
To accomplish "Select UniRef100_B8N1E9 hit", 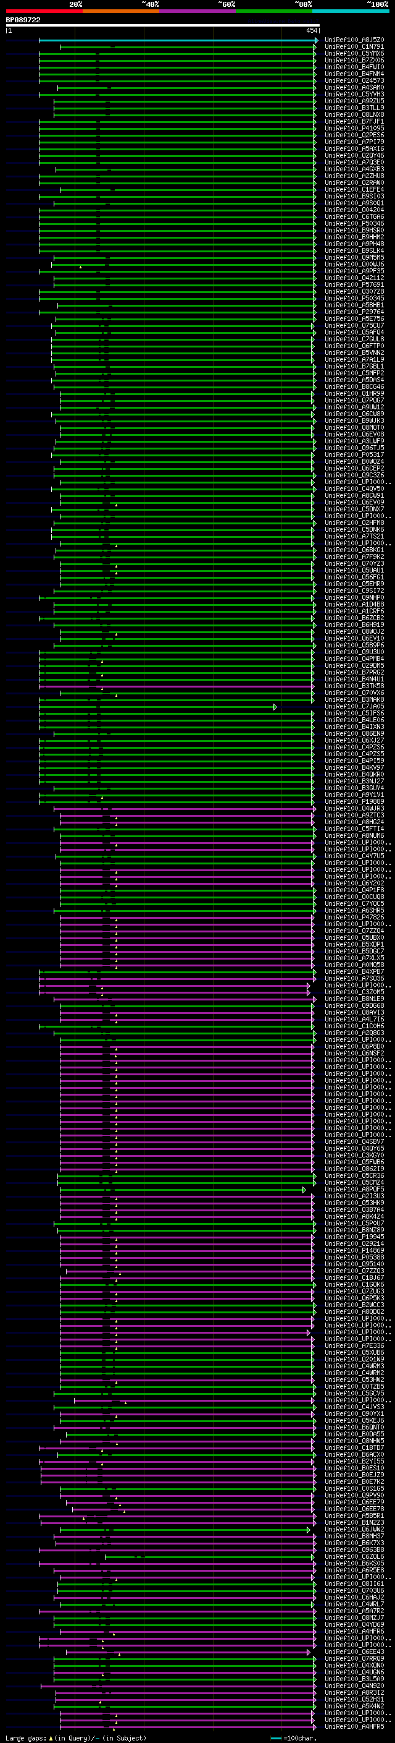I will click(354, 999).
